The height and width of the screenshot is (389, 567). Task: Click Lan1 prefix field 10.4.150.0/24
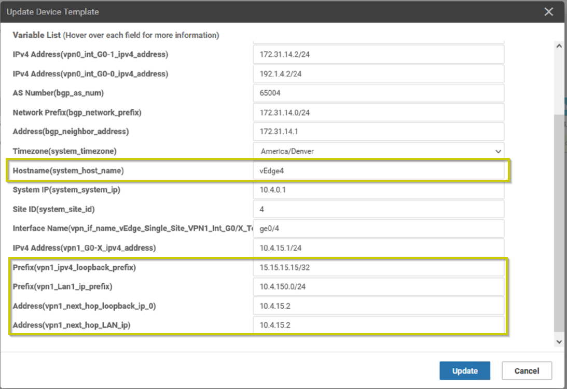(x=379, y=286)
